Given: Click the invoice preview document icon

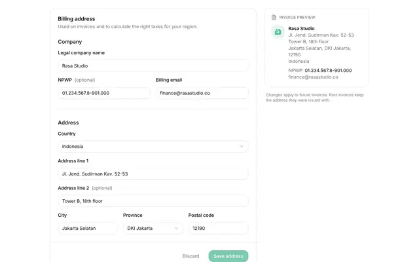Looking at the screenshot, I should [274, 18].
